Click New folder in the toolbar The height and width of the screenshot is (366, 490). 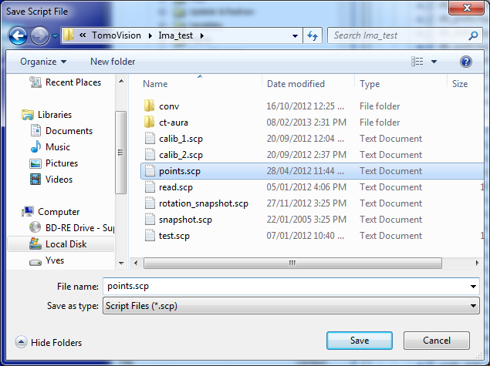click(x=113, y=62)
